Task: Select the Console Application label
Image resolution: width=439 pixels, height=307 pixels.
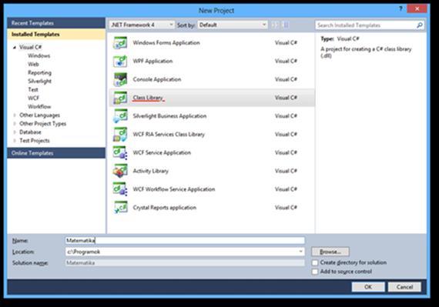Action: [157, 79]
